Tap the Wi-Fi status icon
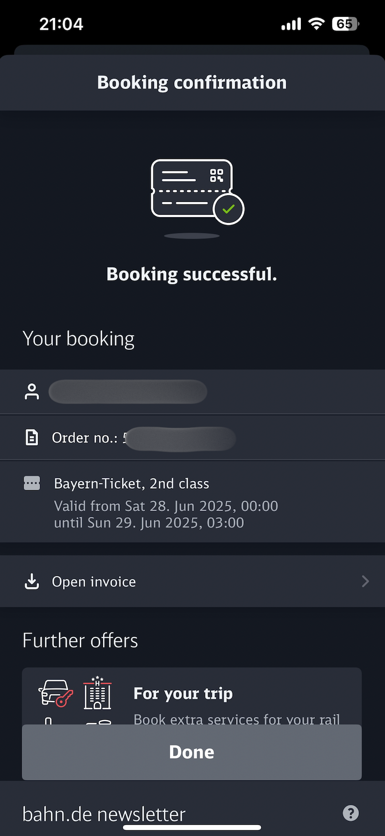Viewport: 385px width, 836px height. pos(316,23)
